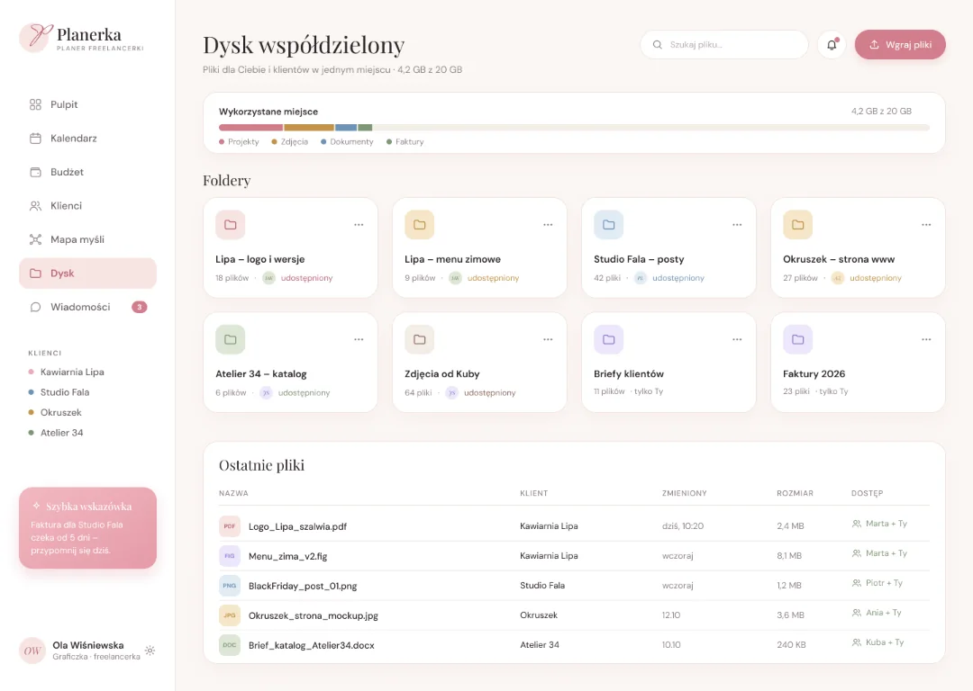Viewport: 973px width, 691px height.
Task: Click 'Piotr + Ty' access cell
Action: coord(877,583)
